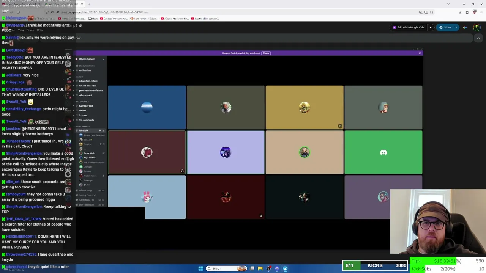The width and height of the screenshot is (486, 273).
Task: Open the Tools menu
Action: [30, 30]
